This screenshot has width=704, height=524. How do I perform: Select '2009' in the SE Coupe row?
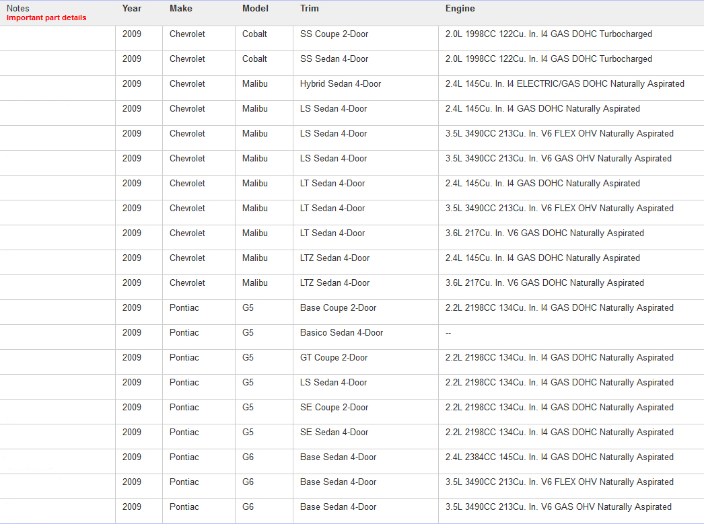[x=131, y=408]
